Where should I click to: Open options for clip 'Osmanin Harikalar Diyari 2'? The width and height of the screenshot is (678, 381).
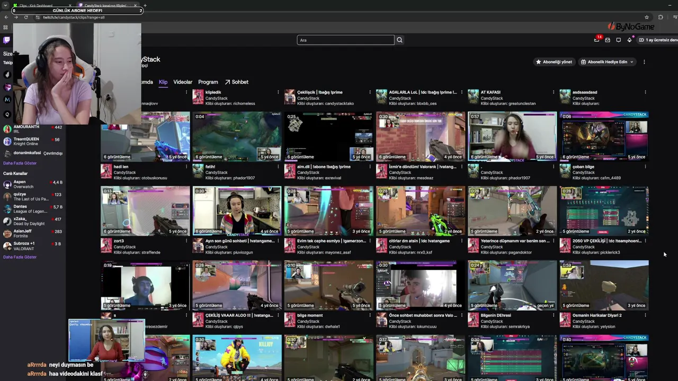(645, 315)
